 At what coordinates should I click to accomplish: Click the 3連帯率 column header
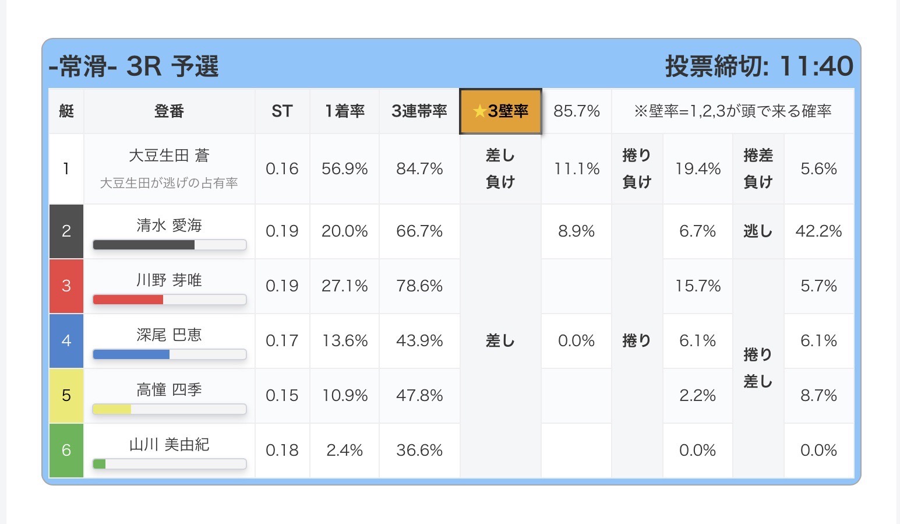(419, 111)
